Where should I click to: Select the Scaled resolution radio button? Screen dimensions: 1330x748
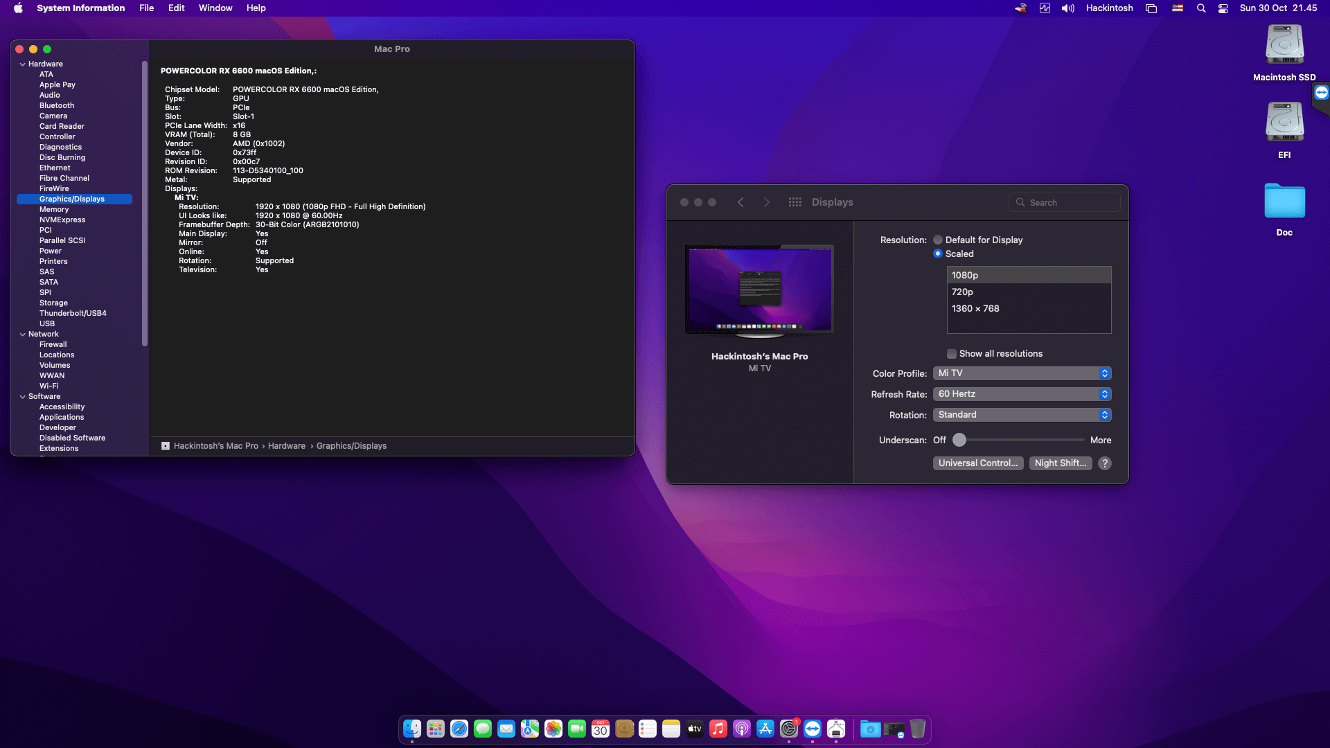[x=938, y=253]
